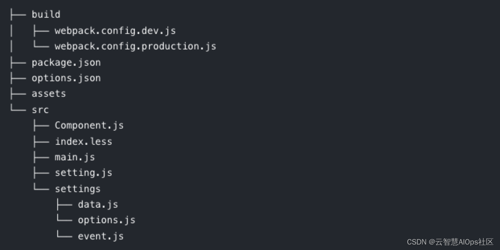
Task: Open setting.js under src
Action: tap(83, 173)
